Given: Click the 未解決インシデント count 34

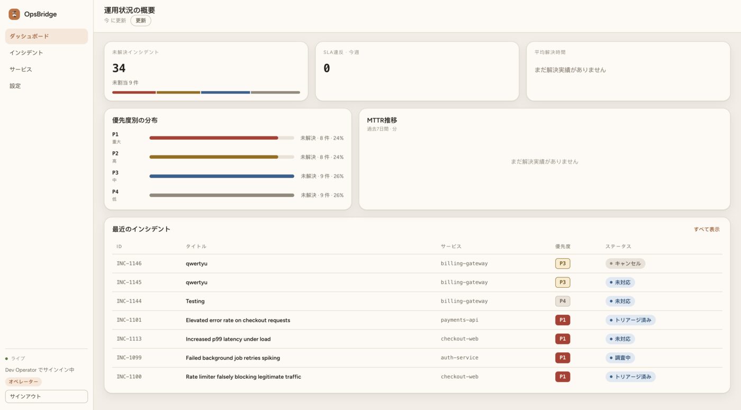Looking at the screenshot, I should [119, 68].
